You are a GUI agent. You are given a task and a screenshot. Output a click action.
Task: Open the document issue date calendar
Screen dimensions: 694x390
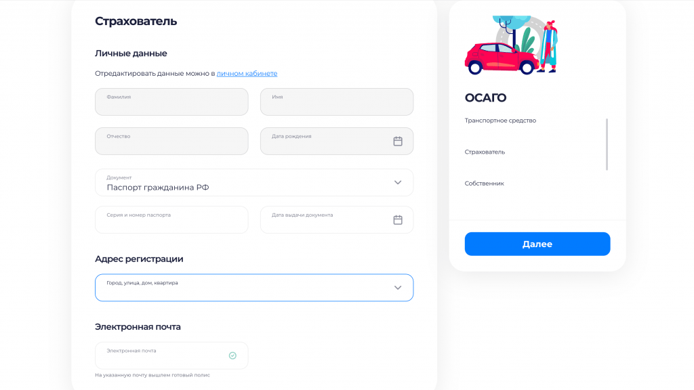[x=398, y=219]
